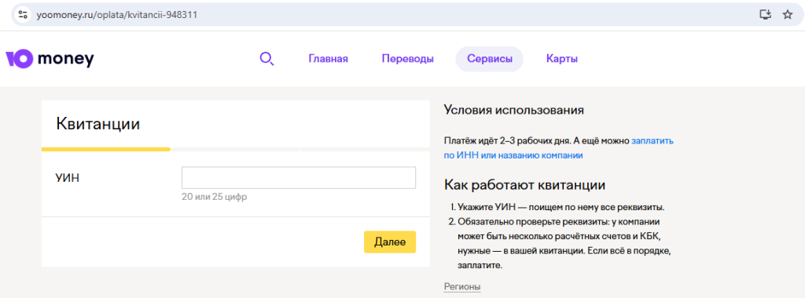Click the yellow Далее button
Screen dimensions: 805x298
click(390, 242)
